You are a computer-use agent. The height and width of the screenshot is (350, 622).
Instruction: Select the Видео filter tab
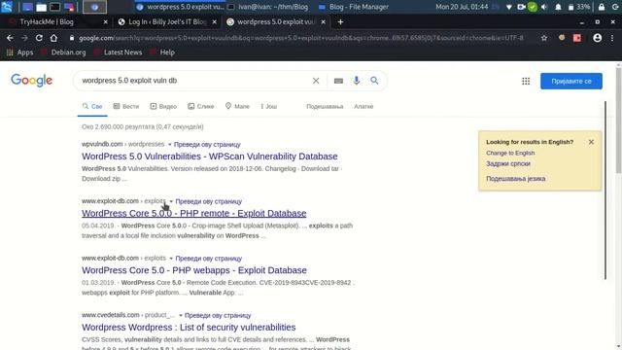tap(163, 106)
